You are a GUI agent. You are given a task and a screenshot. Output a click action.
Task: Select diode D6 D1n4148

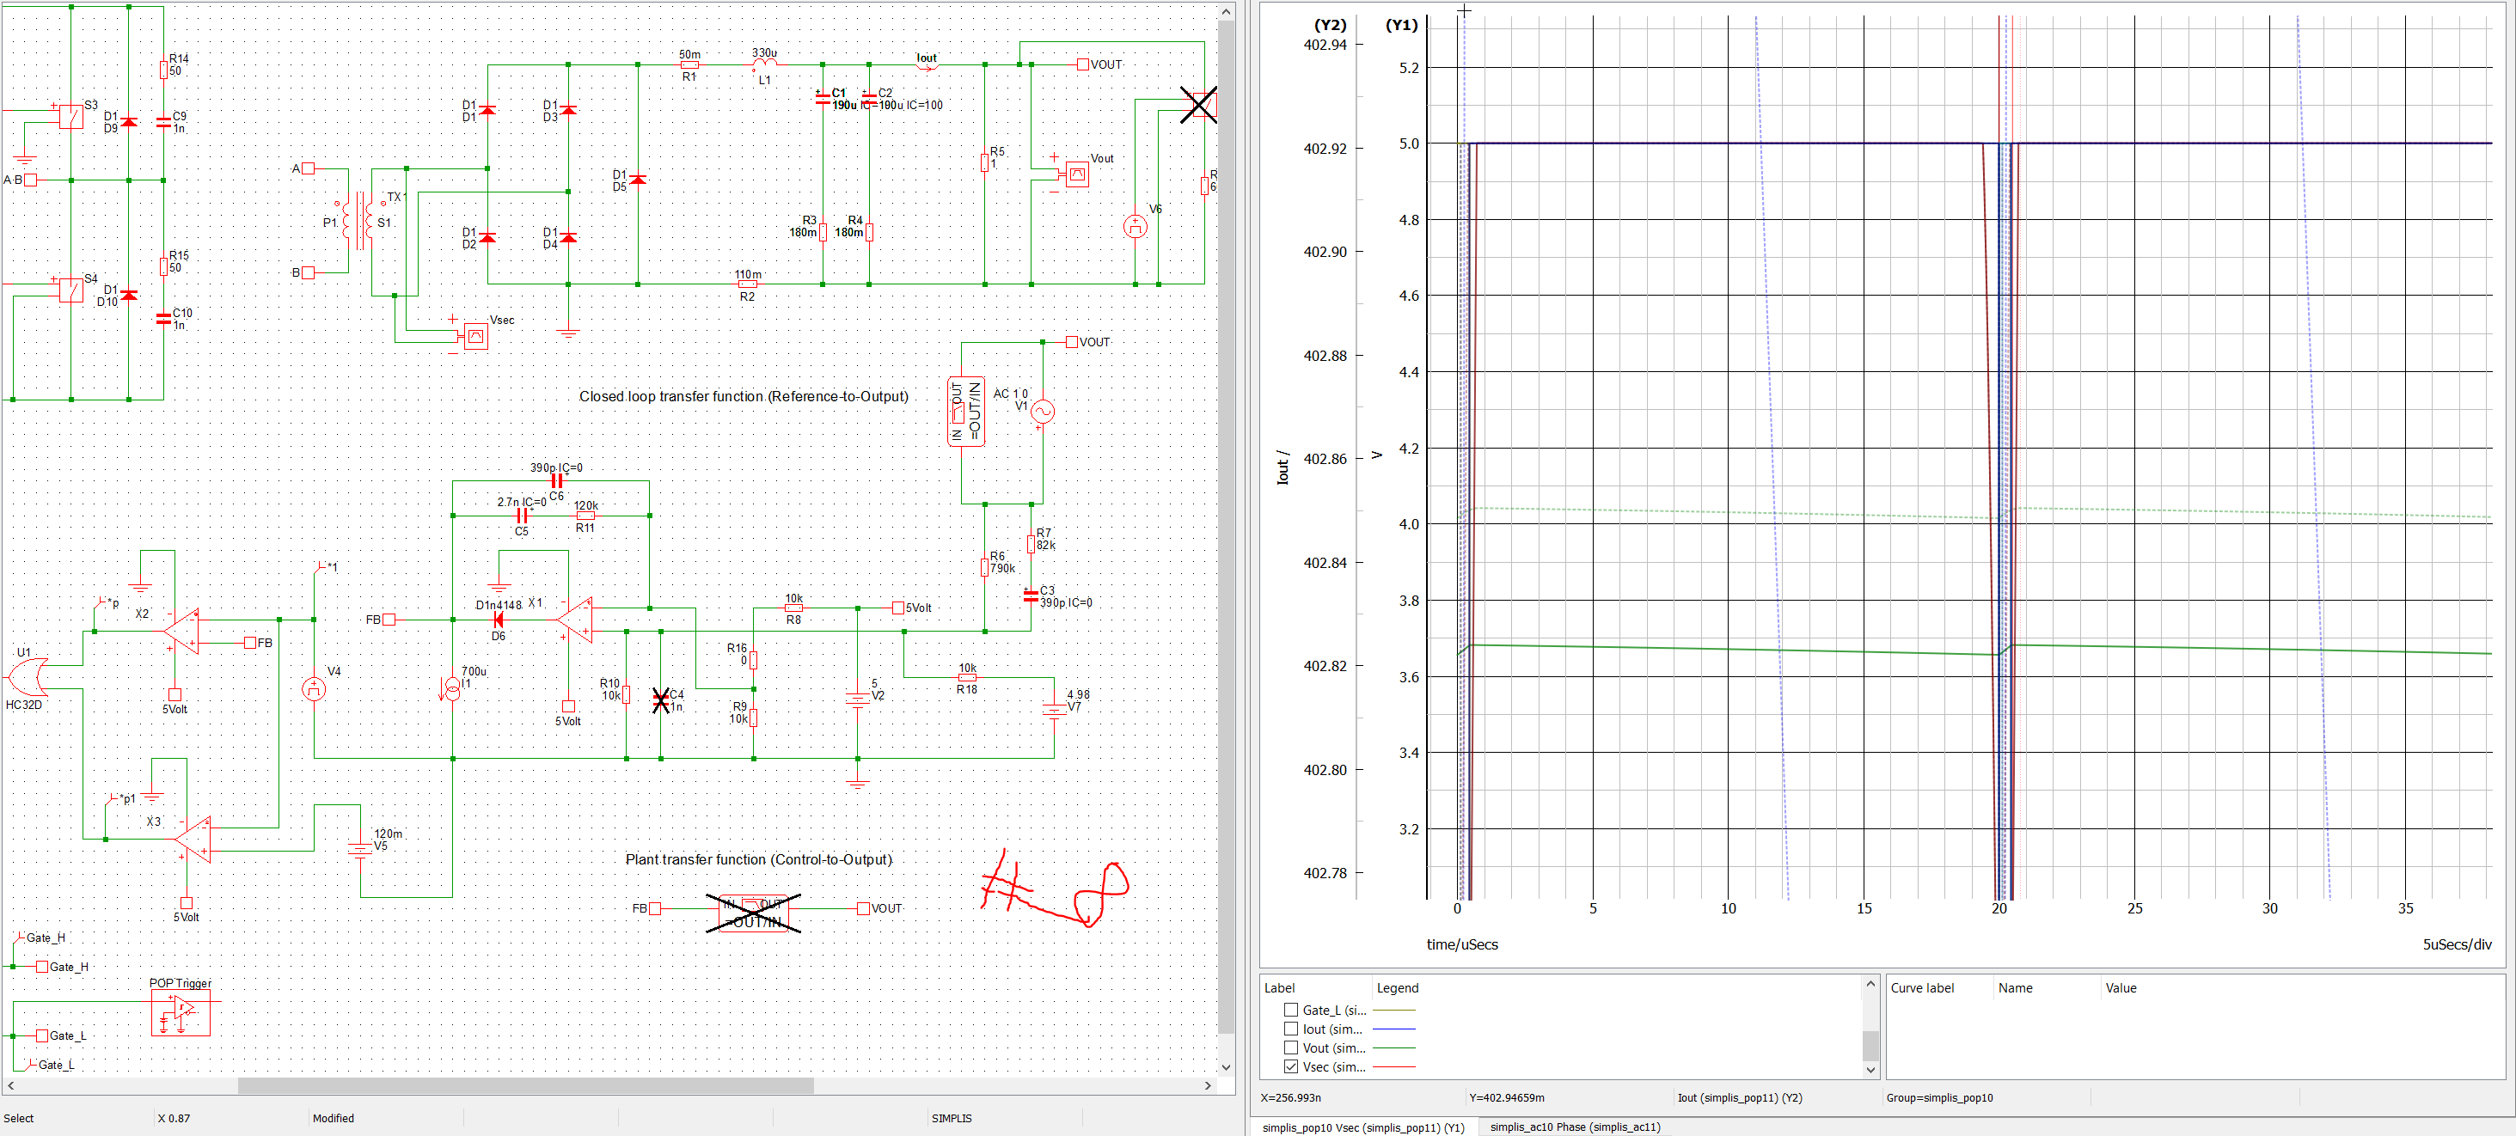tap(498, 620)
